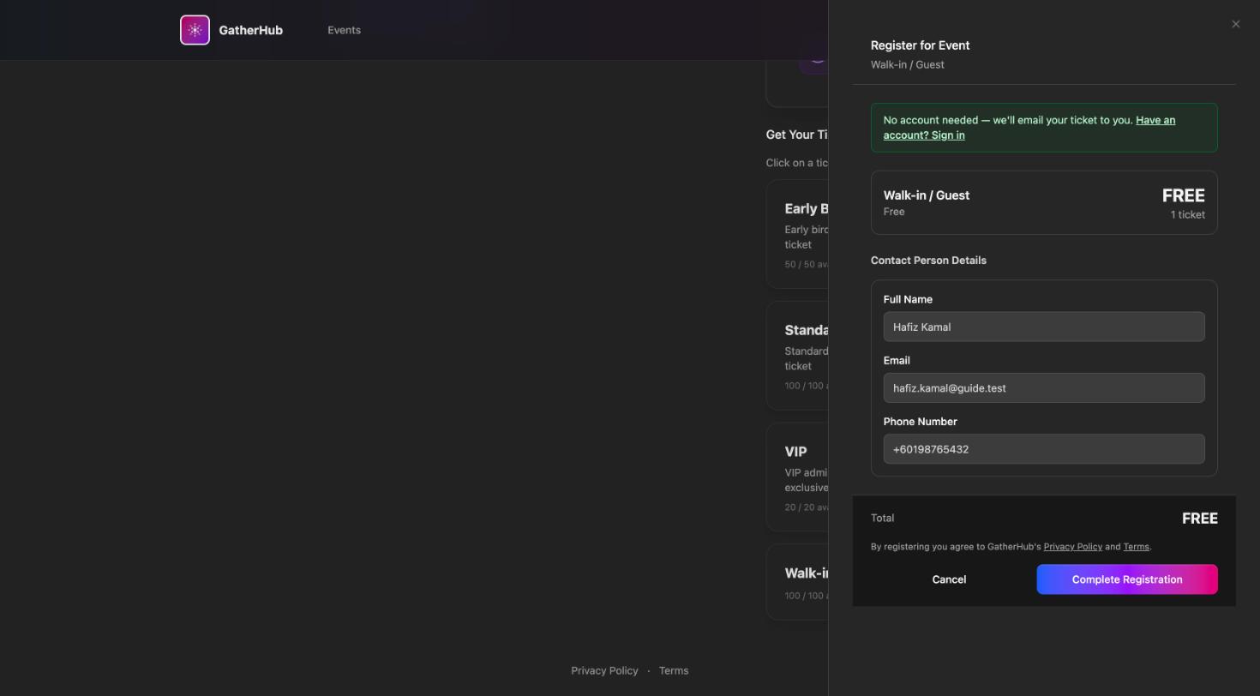Viewport: 1260px width, 696px height.
Task: Close the registration panel with X
Action: pyautogui.click(x=1235, y=24)
